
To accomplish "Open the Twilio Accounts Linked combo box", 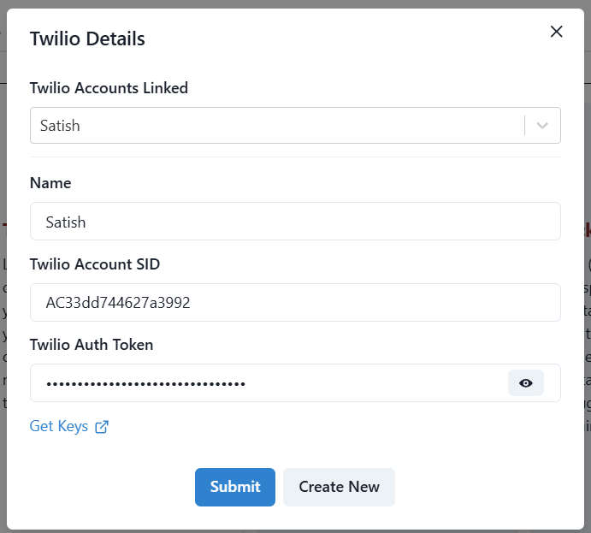I will [295, 126].
